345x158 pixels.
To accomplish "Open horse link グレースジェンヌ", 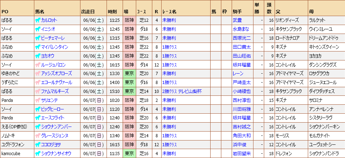I will coord(55,136).
